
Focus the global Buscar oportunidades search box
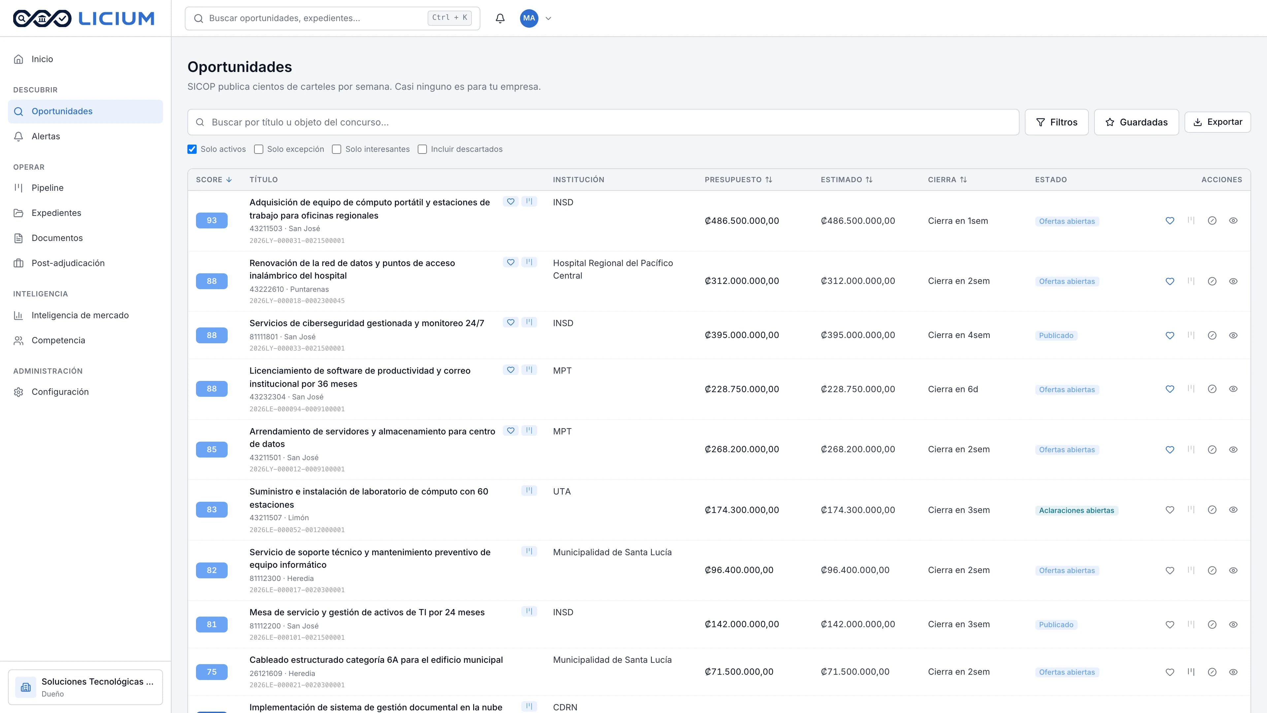pyautogui.click(x=332, y=18)
